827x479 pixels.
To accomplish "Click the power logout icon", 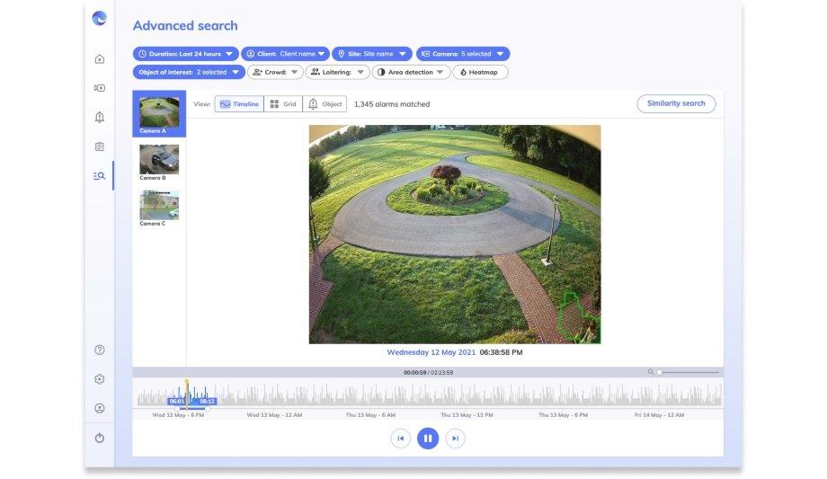I will click(x=100, y=438).
